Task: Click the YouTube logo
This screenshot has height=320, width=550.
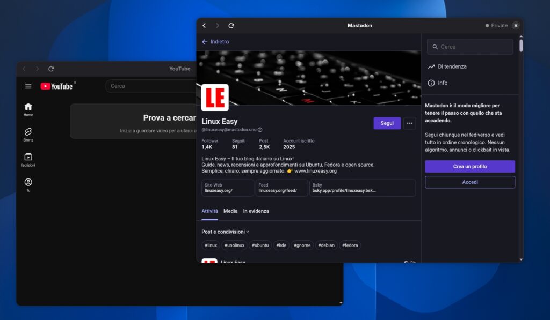Action: click(57, 86)
